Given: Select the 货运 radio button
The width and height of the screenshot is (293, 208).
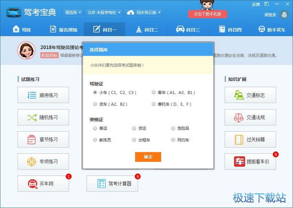Looking at the screenshot, I should pyautogui.click(x=134, y=128).
